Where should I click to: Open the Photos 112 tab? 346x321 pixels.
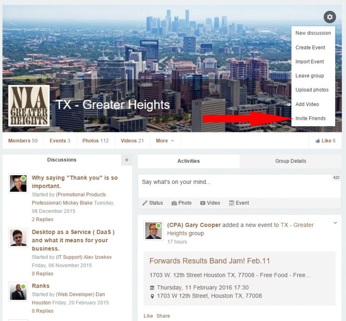tap(96, 141)
